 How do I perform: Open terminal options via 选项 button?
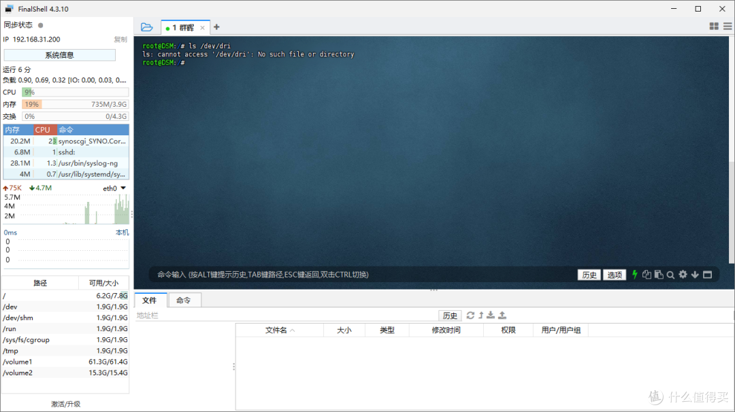(614, 275)
